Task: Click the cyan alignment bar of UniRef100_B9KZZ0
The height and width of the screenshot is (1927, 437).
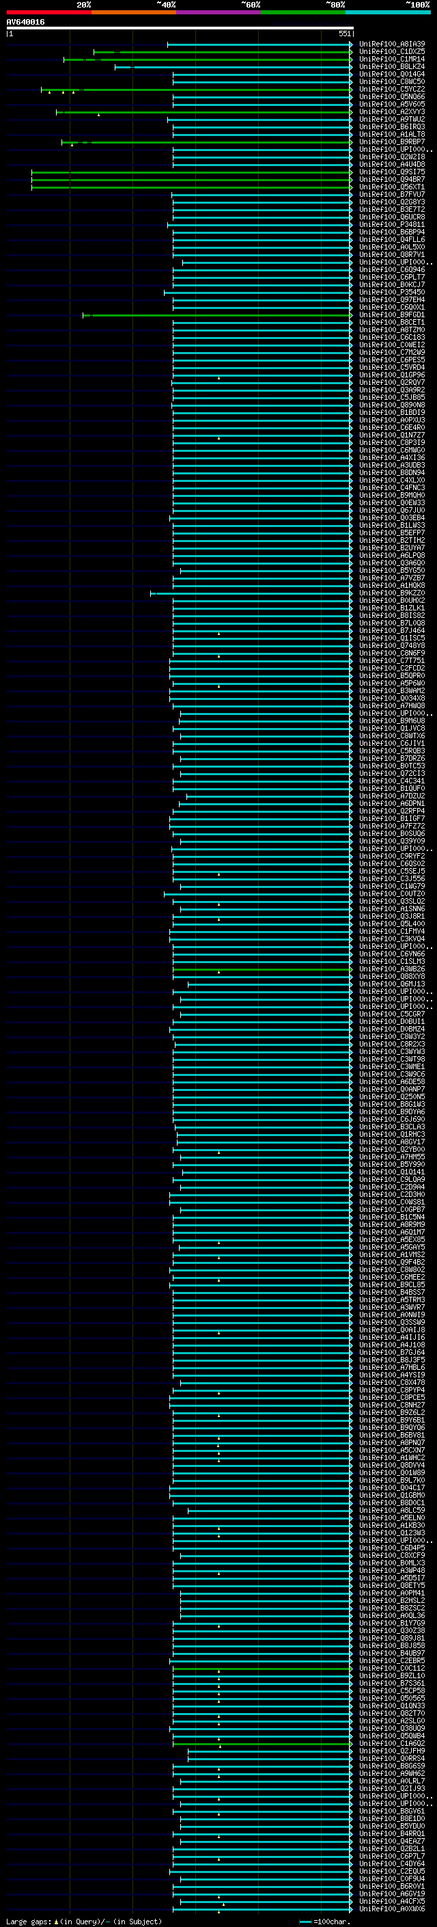Action: tap(252, 593)
